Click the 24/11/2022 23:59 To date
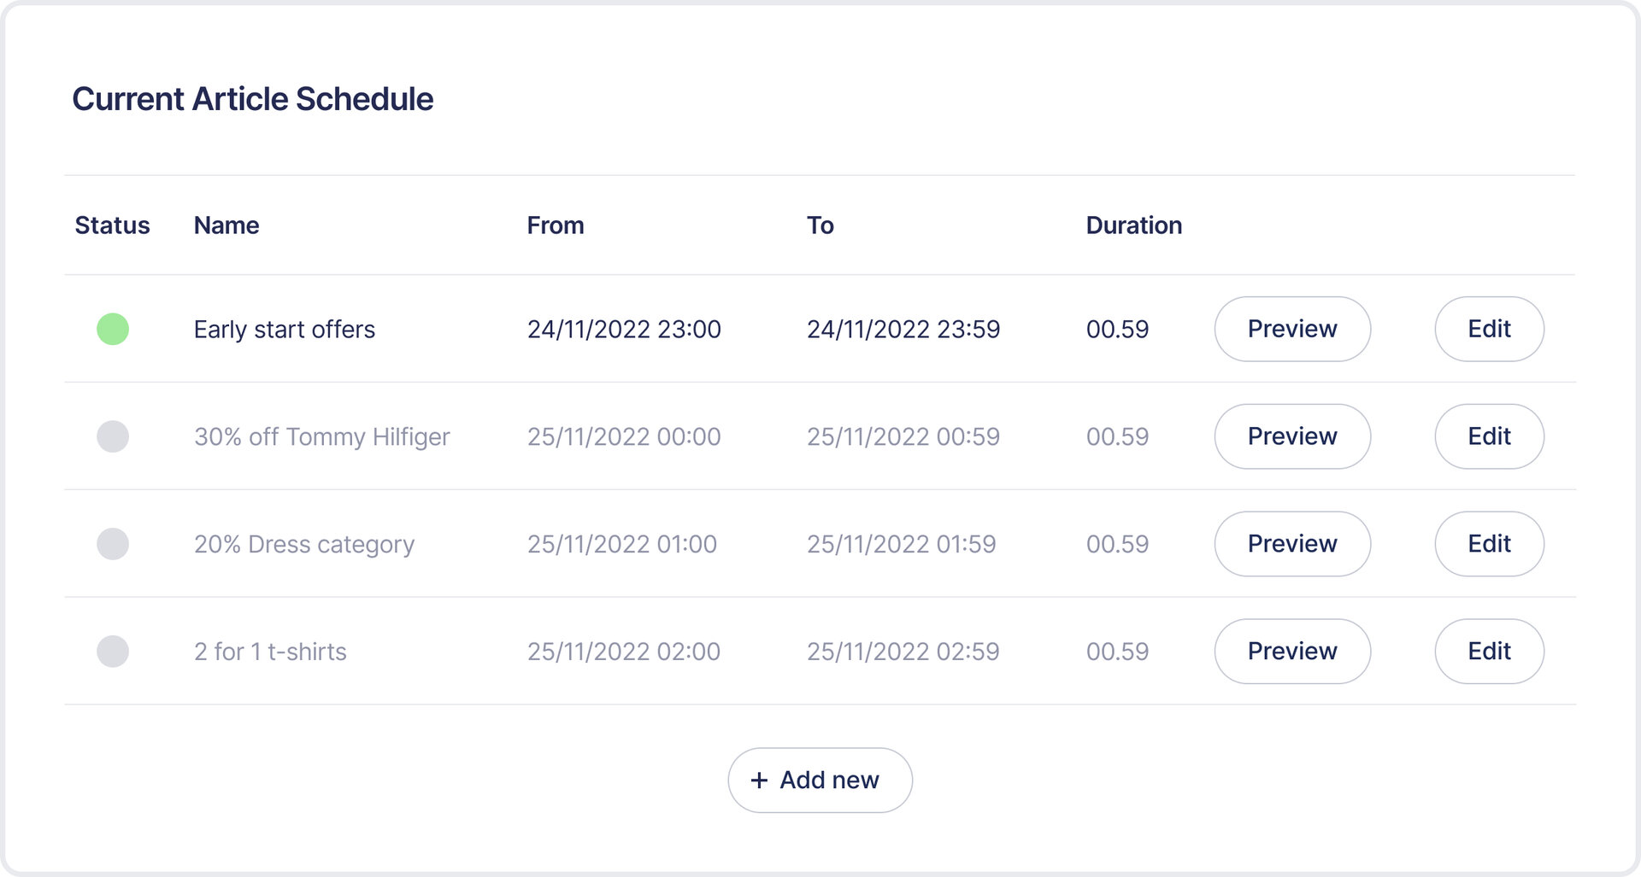The height and width of the screenshot is (877, 1641). [903, 330]
